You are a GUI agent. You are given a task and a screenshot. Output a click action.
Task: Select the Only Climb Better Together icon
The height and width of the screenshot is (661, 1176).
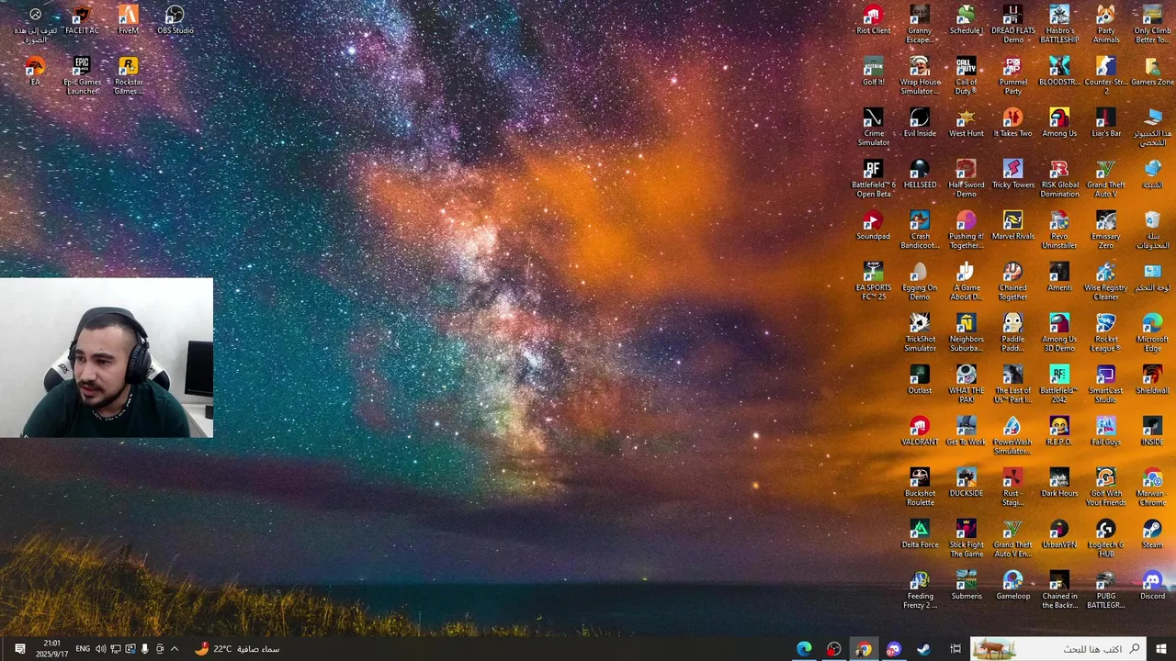(1152, 24)
